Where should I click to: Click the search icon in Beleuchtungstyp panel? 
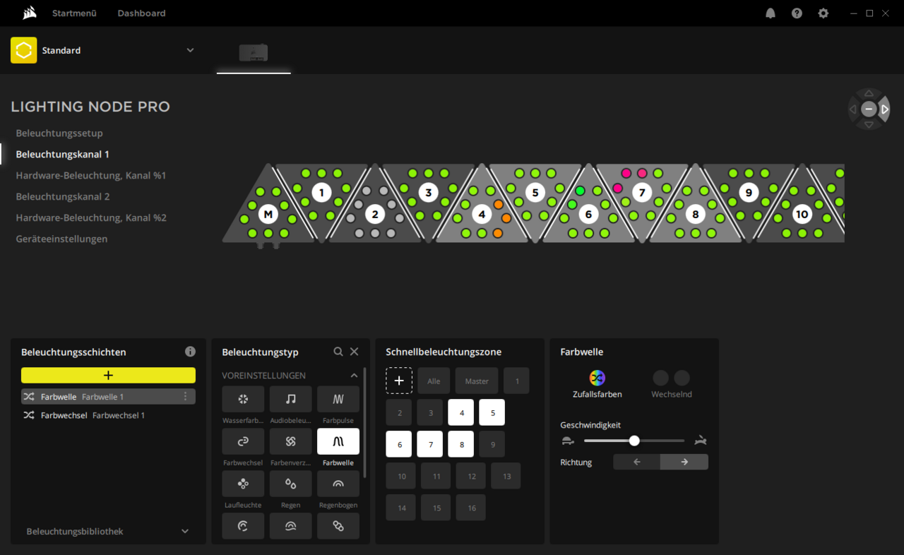pyautogui.click(x=338, y=352)
